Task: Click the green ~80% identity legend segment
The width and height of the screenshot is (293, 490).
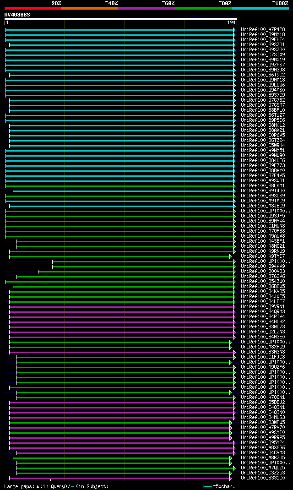Action: point(203,8)
